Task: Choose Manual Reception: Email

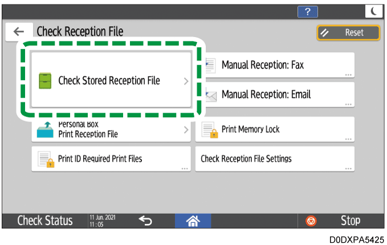Action: (279, 94)
